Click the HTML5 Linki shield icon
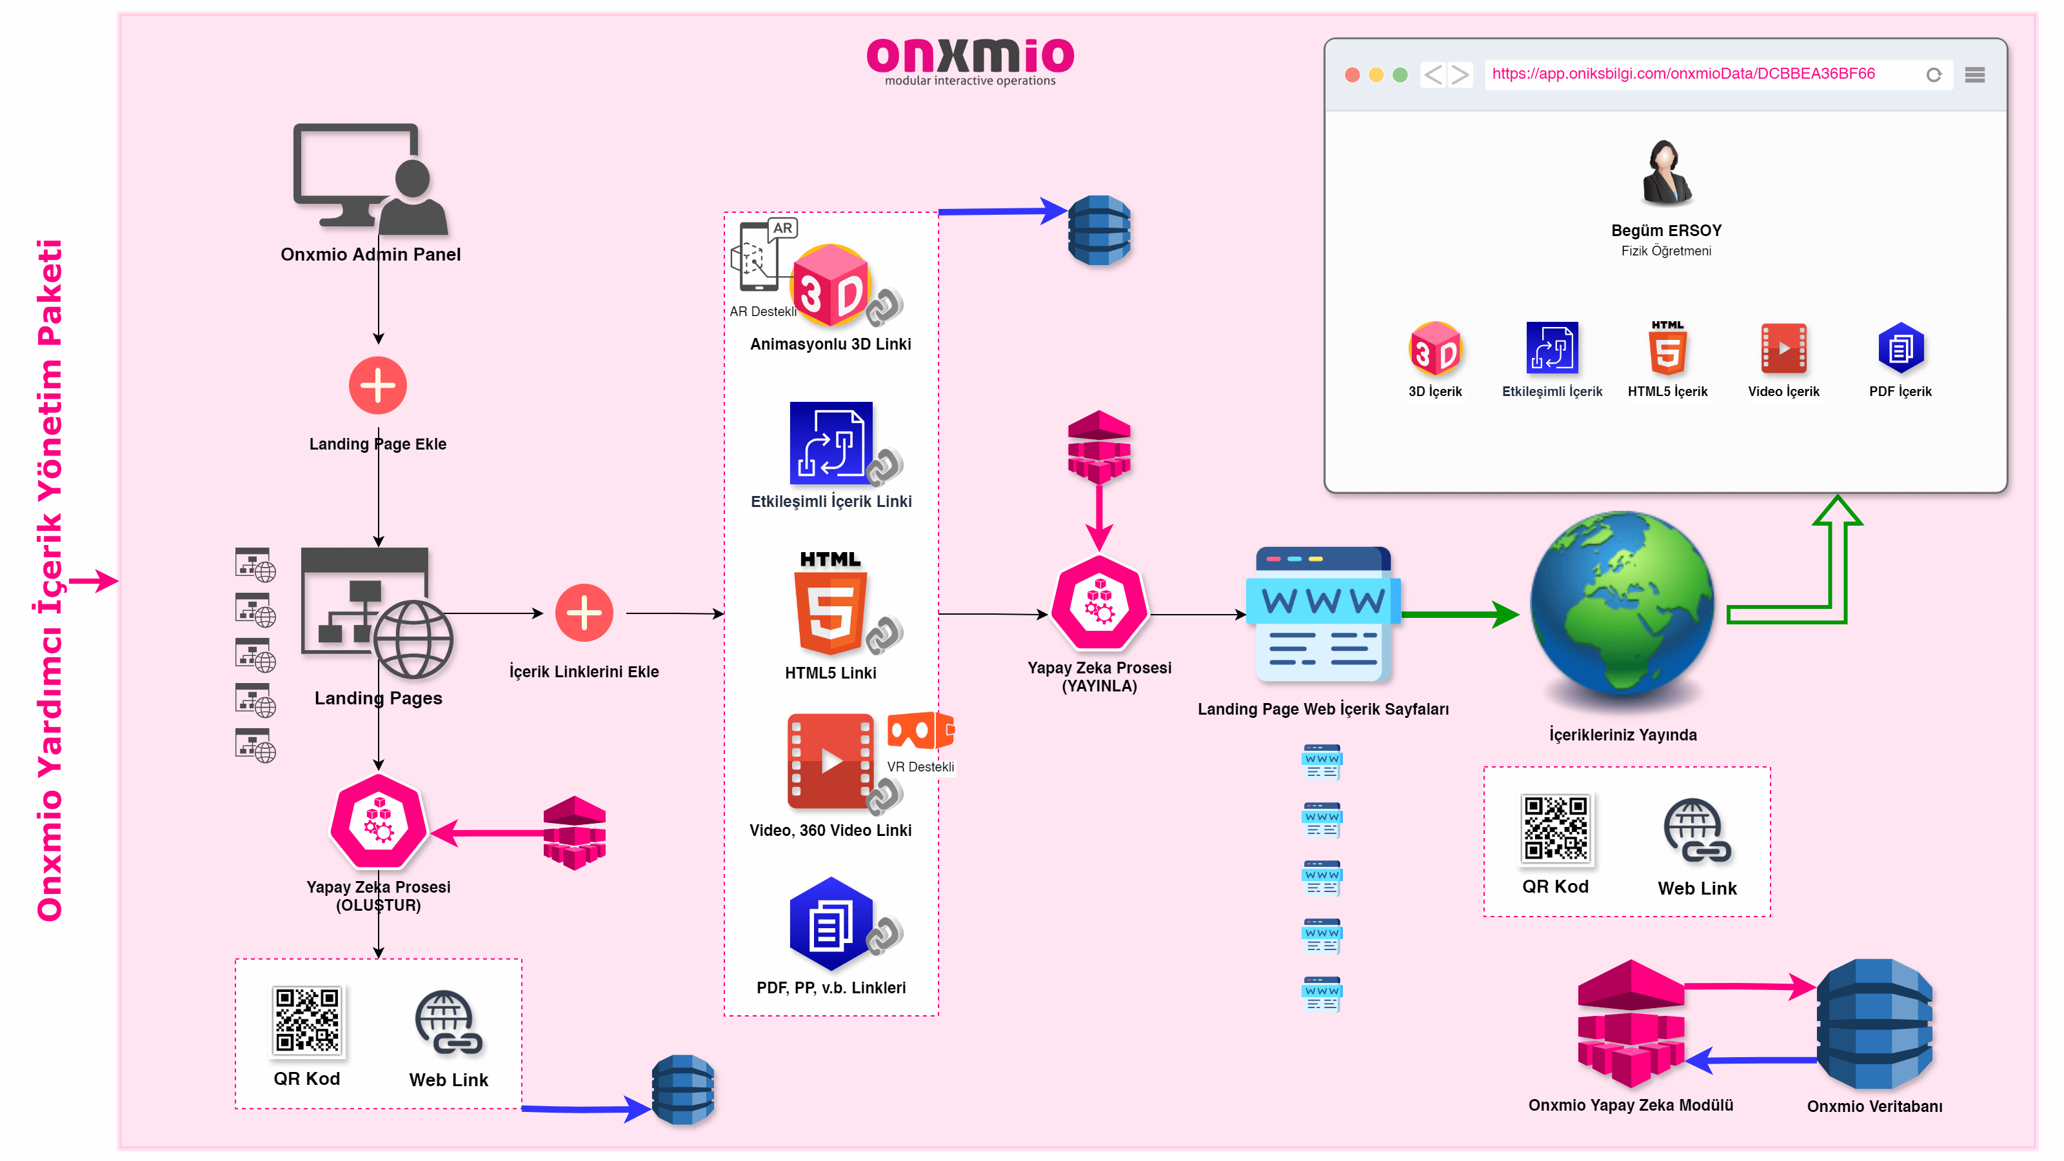 (x=830, y=603)
